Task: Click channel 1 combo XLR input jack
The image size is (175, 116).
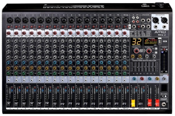Action: (10, 20)
